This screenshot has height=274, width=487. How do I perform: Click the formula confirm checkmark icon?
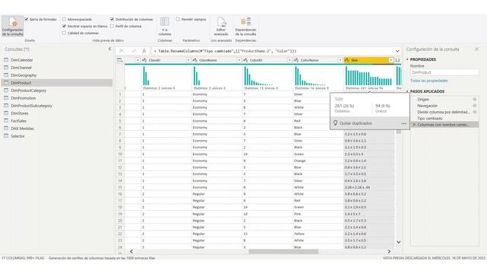(134, 51)
